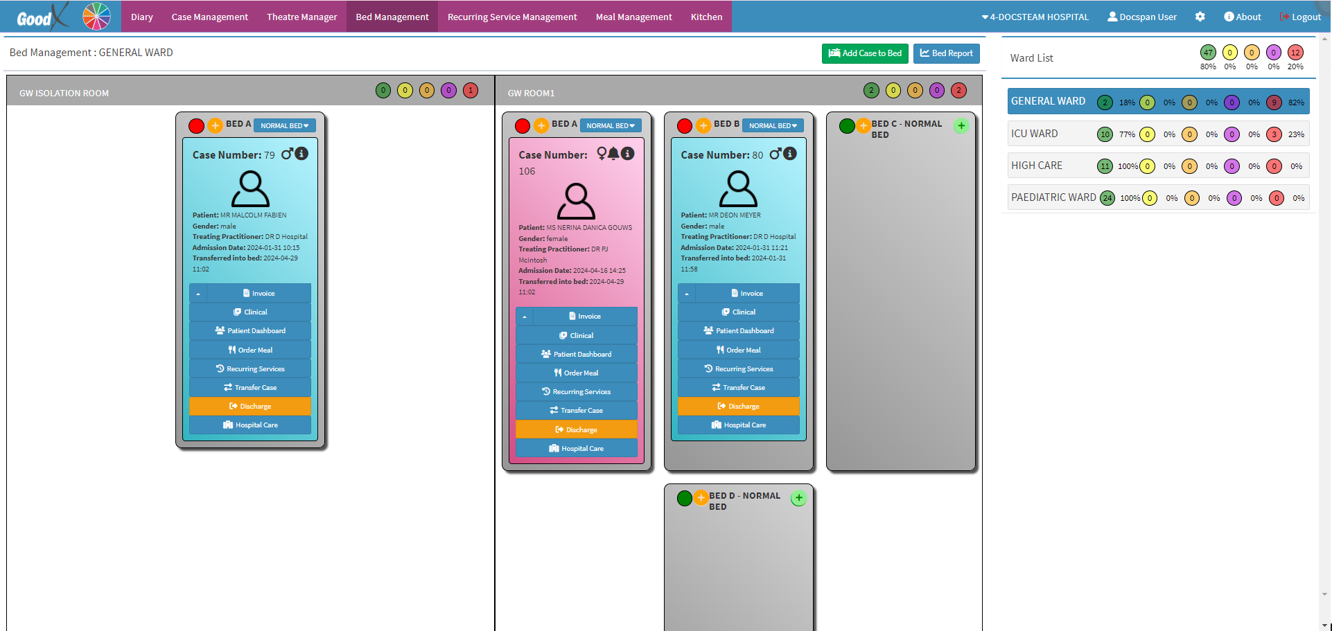This screenshot has width=1332, height=631.
Task: Open the Theatre Manager menu
Action: [x=301, y=17]
